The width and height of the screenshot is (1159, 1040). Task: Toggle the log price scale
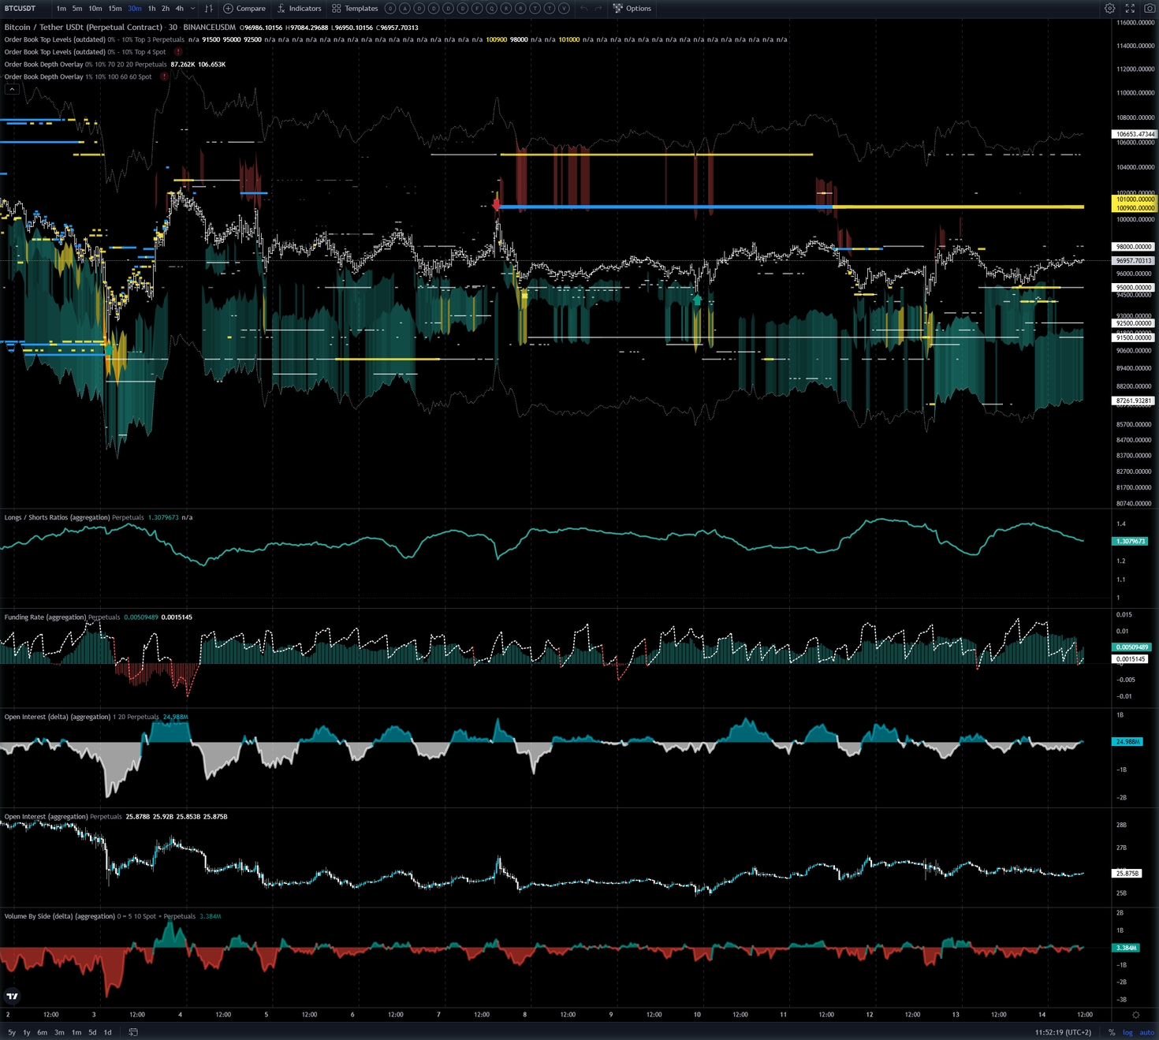(1127, 1032)
